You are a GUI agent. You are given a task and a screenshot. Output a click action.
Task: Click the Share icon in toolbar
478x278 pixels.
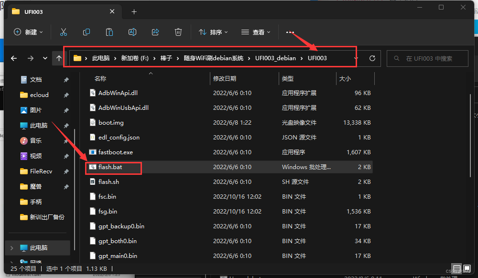click(x=155, y=32)
